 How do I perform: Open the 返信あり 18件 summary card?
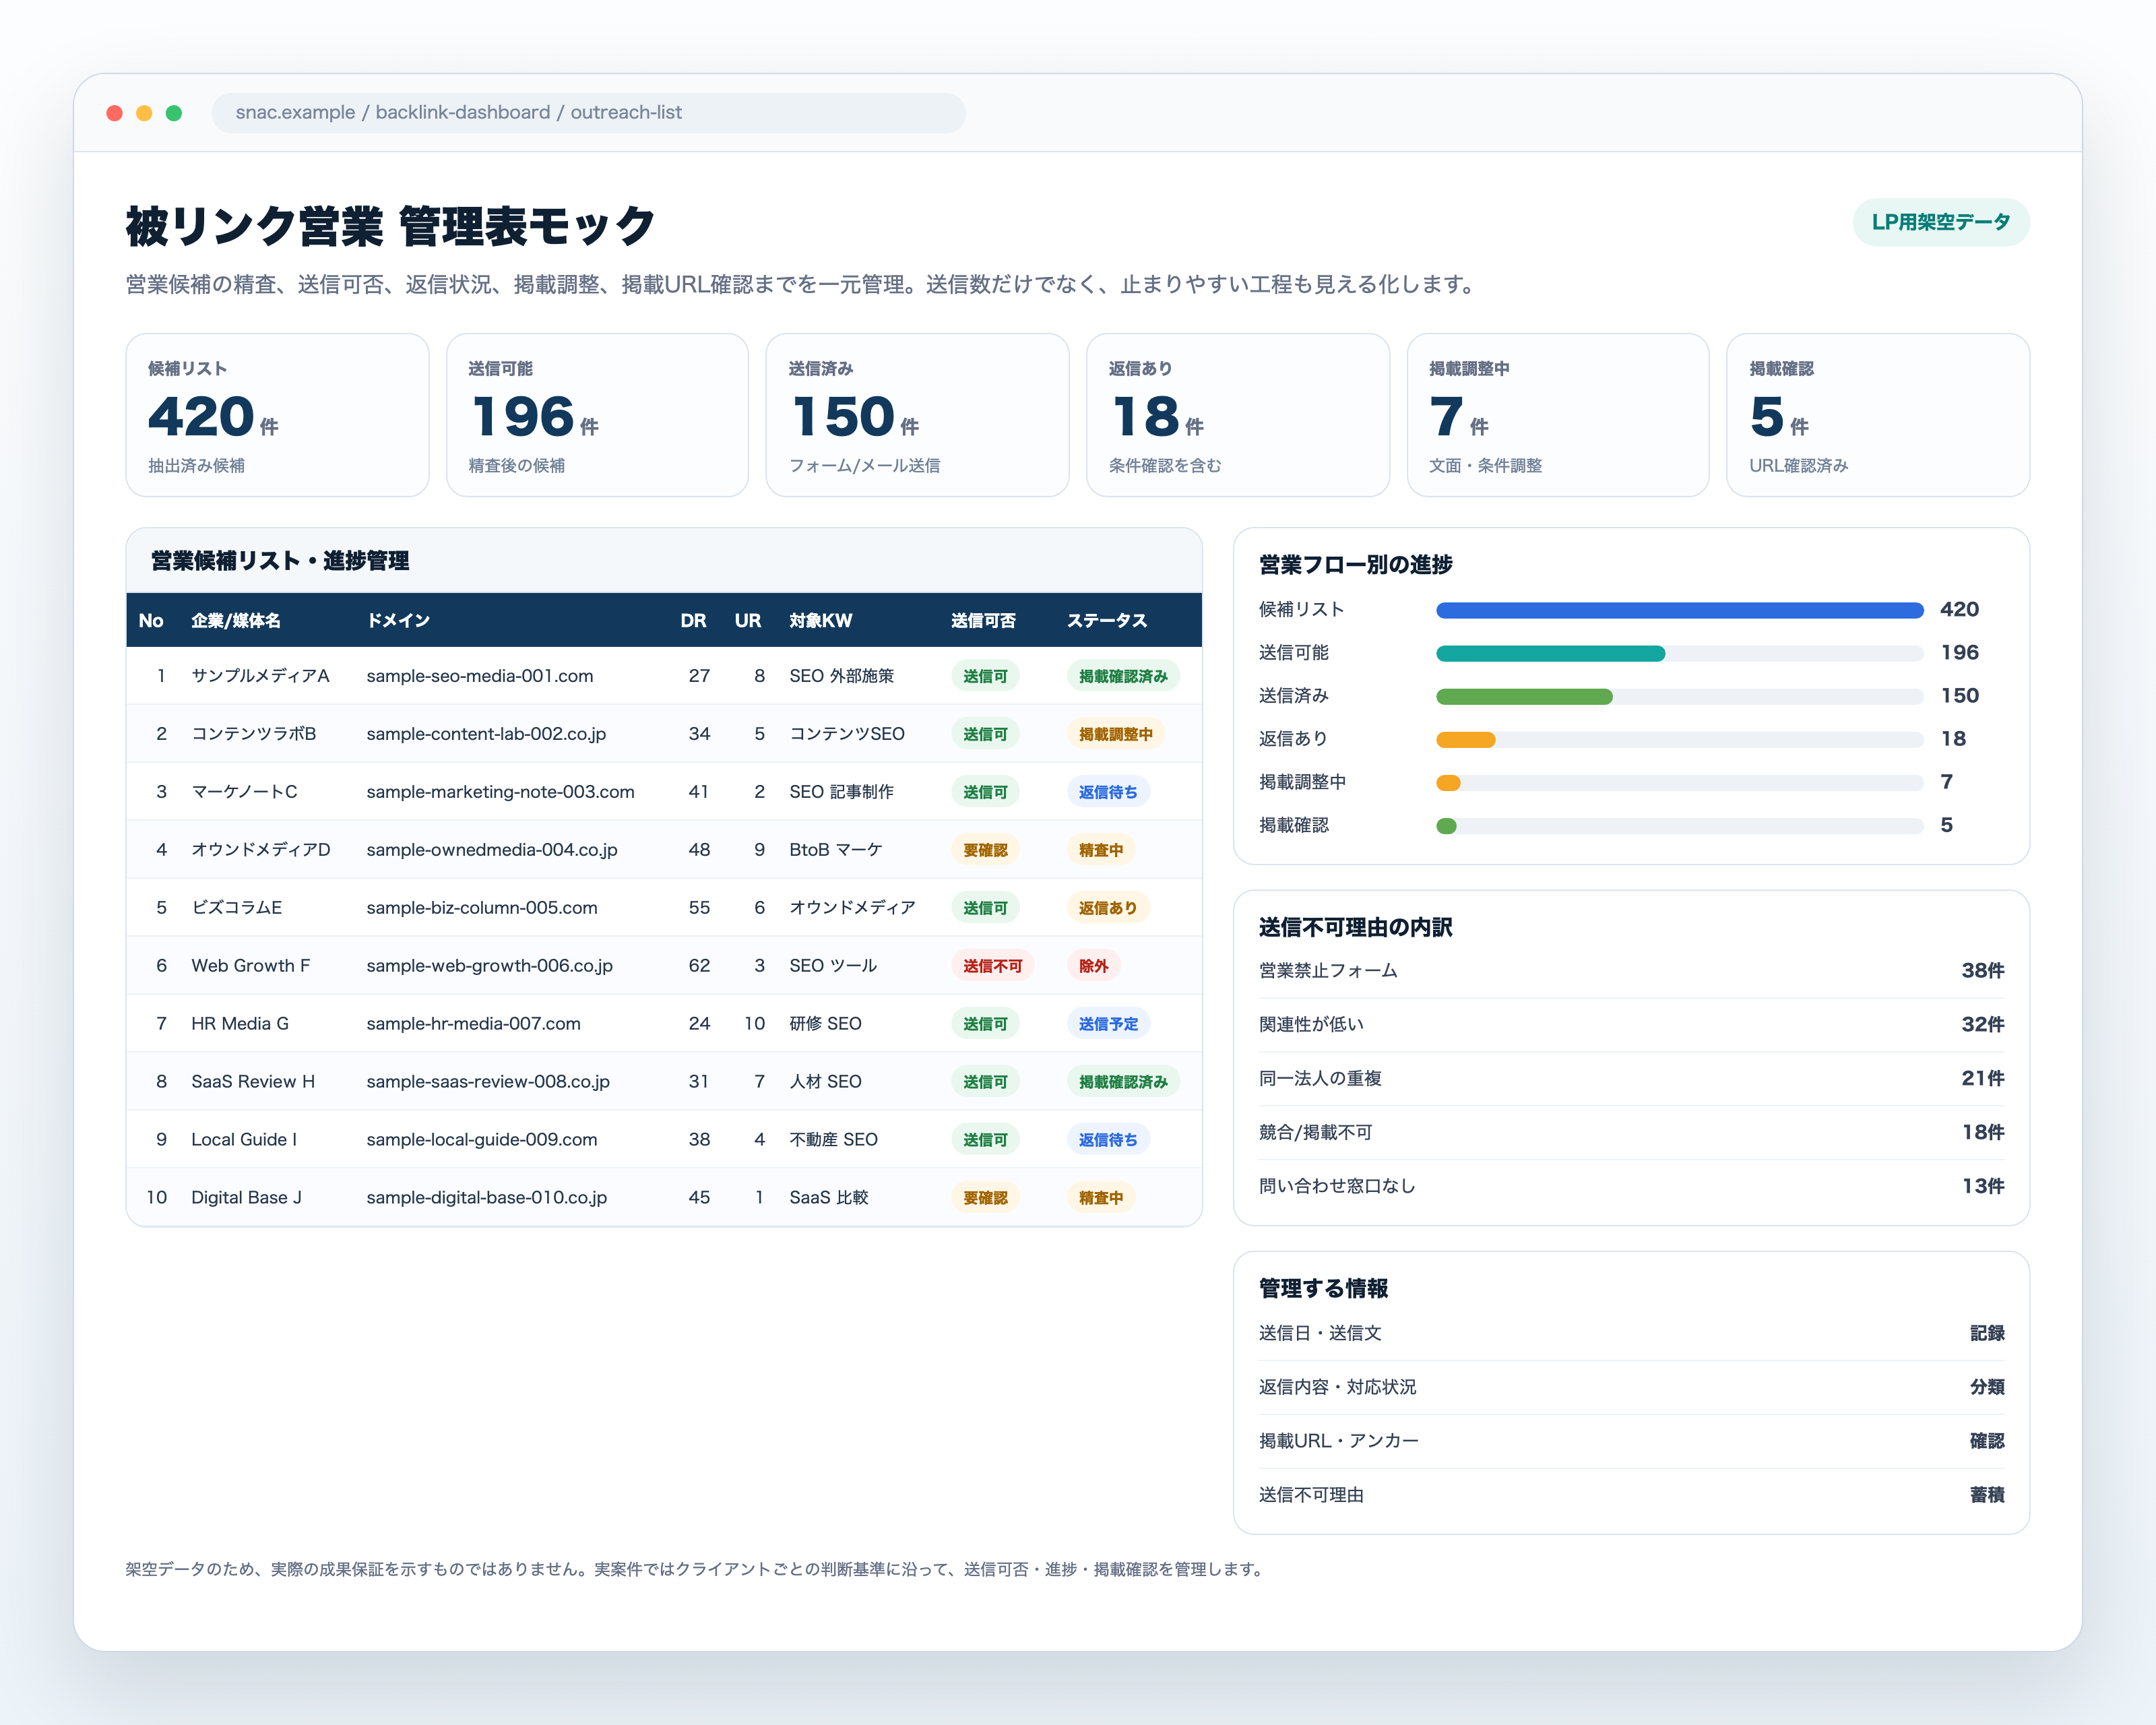click(x=1237, y=415)
